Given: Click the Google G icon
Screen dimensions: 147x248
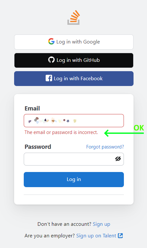Looking at the screenshot, I should [51, 42].
